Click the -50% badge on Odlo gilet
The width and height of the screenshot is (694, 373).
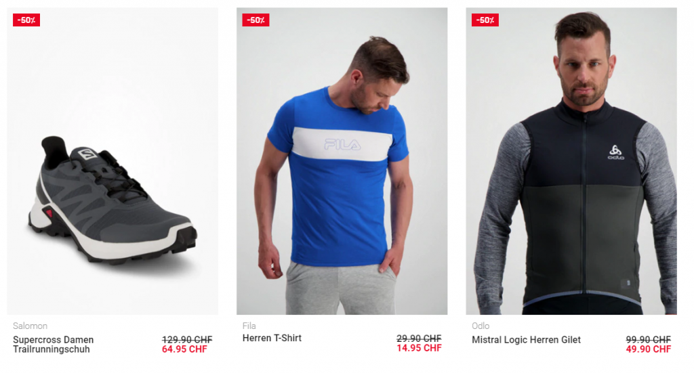tap(485, 20)
